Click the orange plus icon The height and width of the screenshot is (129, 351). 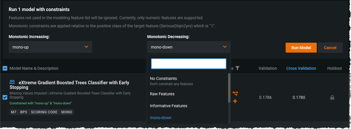[x=235, y=101]
